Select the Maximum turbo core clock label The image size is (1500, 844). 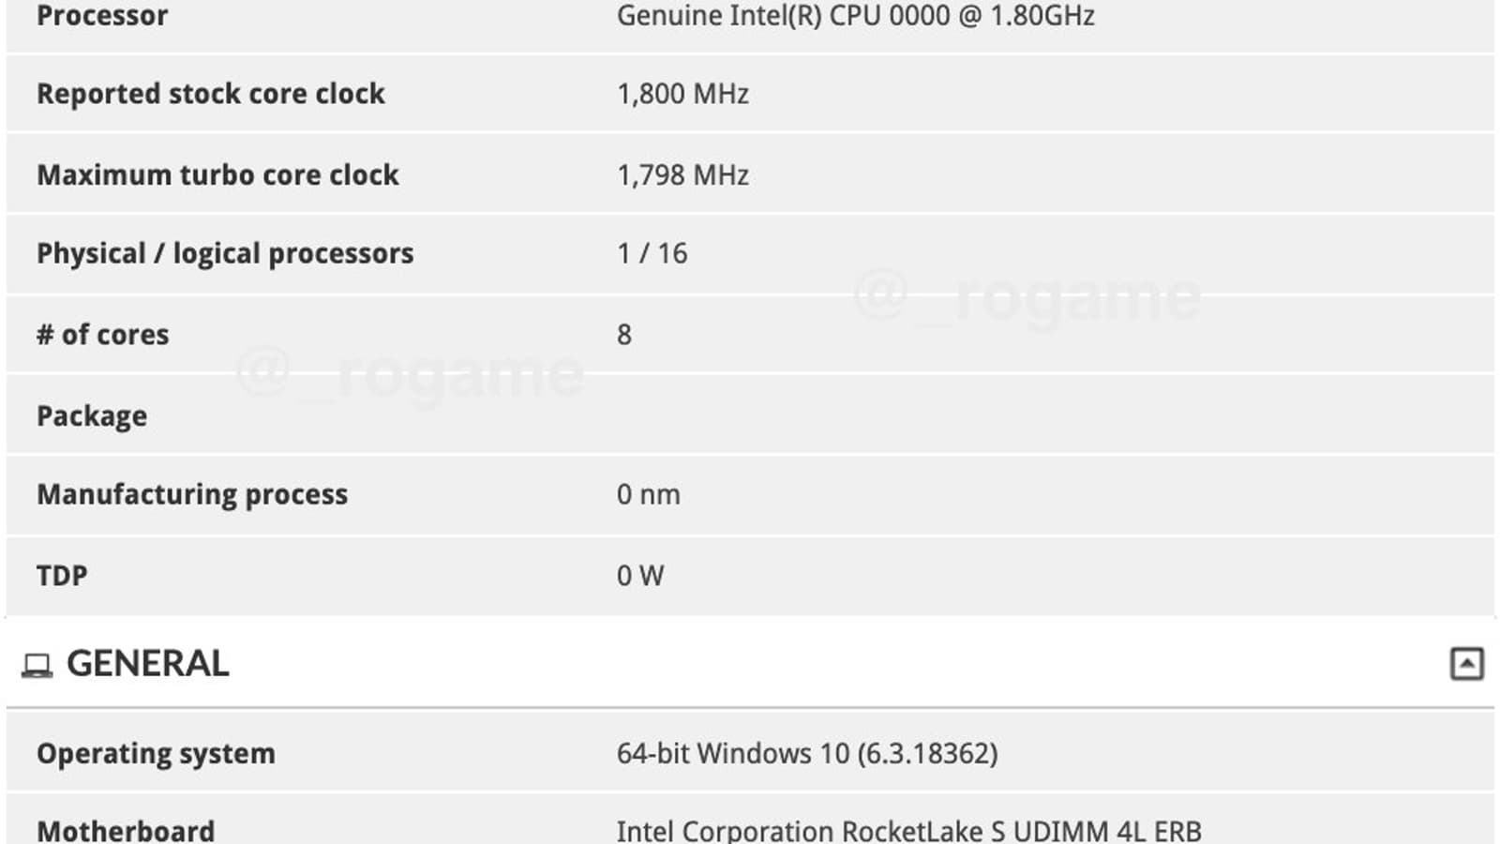tap(217, 174)
